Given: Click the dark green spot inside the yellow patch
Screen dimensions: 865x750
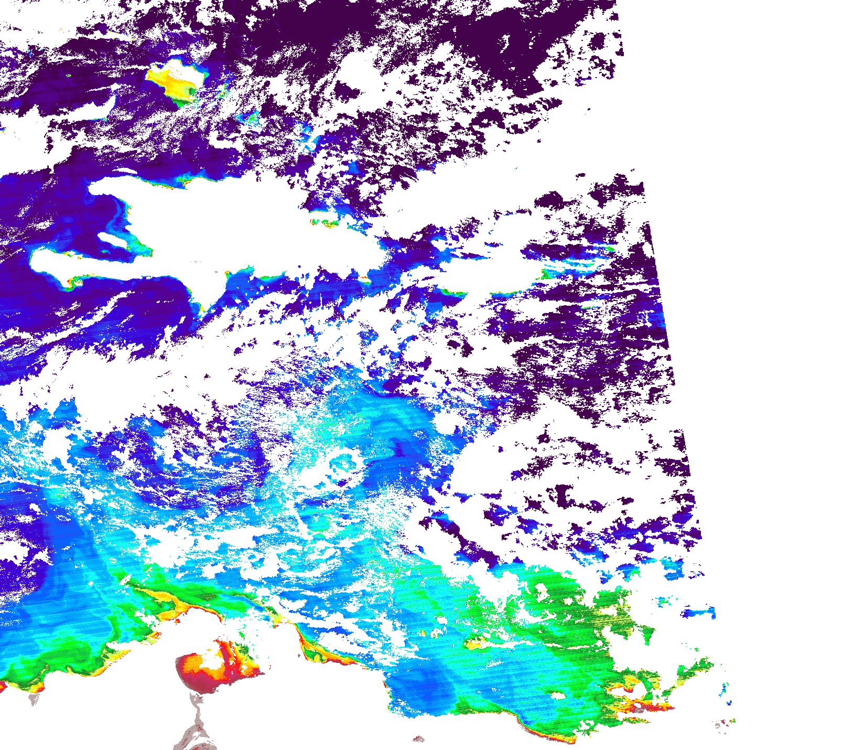Looking at the screenshot, I should click(x=189, y=92).
